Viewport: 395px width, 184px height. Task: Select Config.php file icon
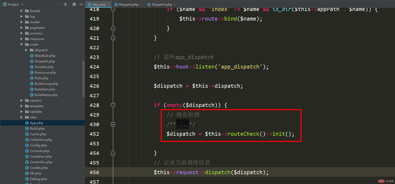pos(27,145)
